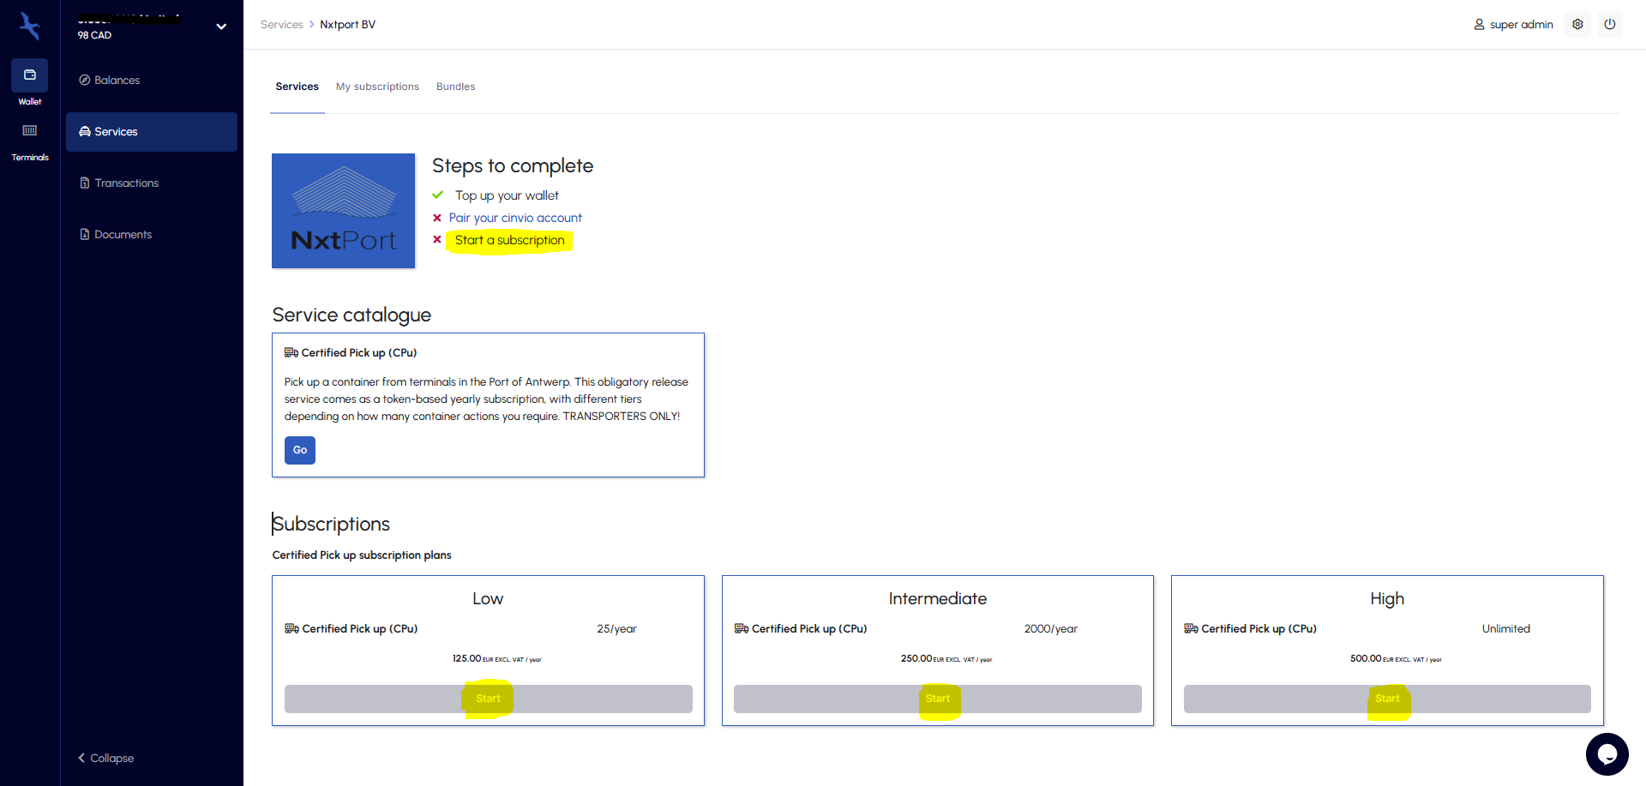Click the red X beside Start a subscription

click(437, 239)
